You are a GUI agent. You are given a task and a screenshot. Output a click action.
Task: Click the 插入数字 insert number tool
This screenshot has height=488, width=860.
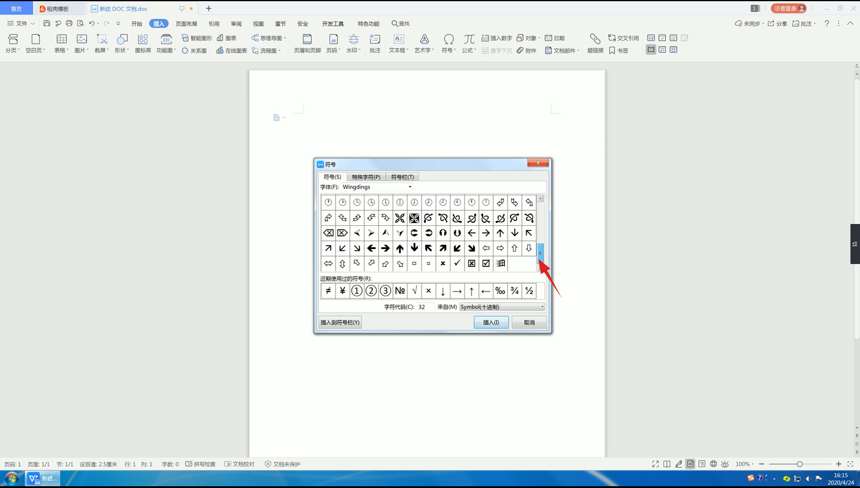[x=497, y=38]
